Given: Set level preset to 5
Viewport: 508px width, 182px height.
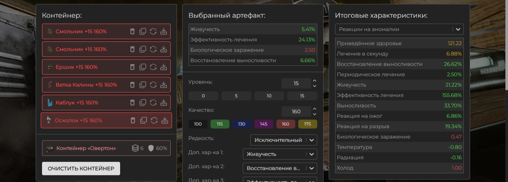Looking at the screenshot, I should click(x=236, y=96).
